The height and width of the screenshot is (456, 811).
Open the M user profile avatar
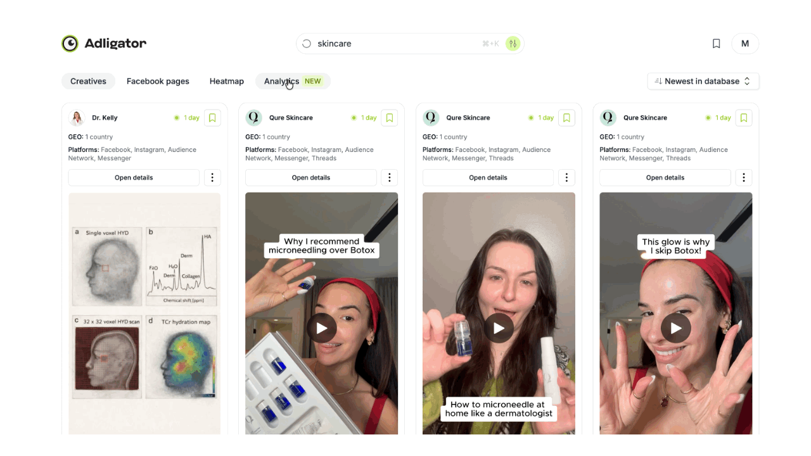click(745, 44)
